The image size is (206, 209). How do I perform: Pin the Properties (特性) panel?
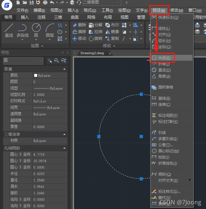[x=62, y=53]
